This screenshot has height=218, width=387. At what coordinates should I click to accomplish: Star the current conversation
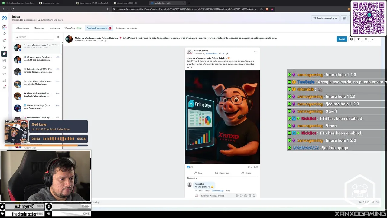359,39
